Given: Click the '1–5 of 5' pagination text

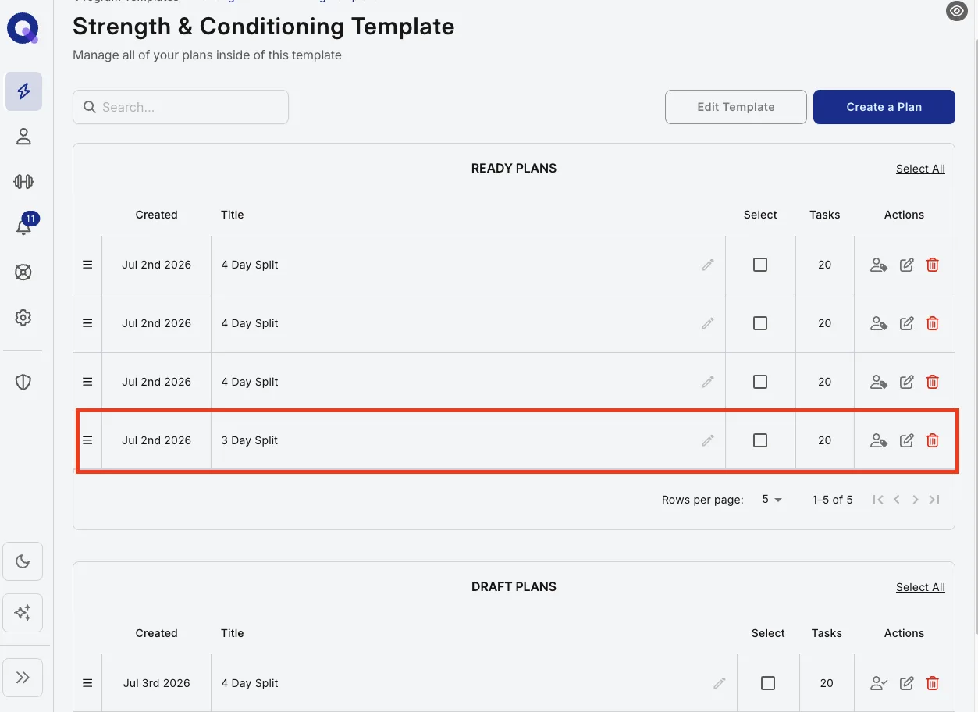Looking at the screenshot, I should 833,500.
